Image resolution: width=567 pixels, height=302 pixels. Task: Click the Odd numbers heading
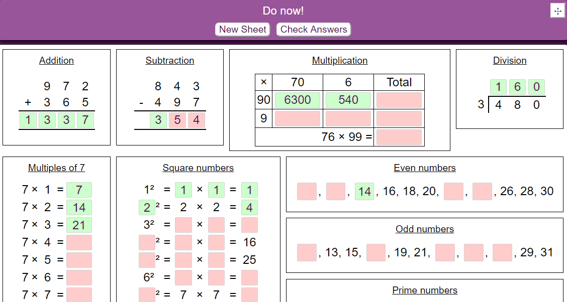point(425,229)
